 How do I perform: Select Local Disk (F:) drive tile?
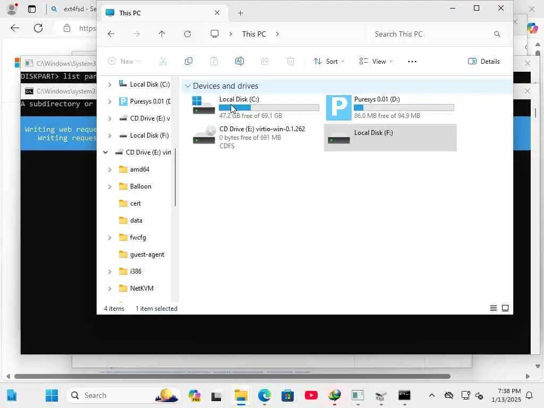click(x=390, y=138)
